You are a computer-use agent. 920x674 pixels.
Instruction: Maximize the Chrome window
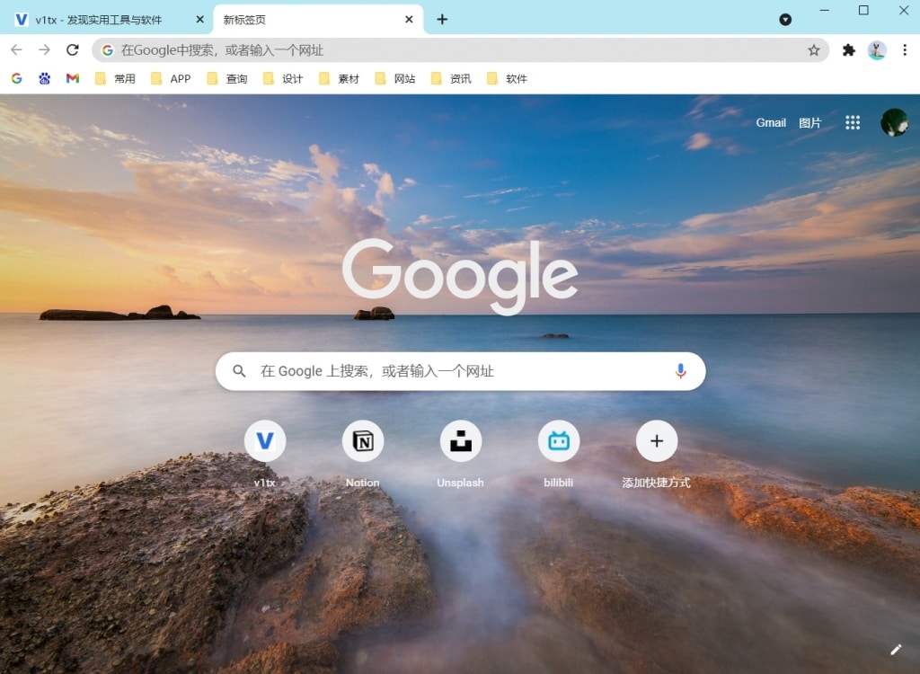[x=863, y=10]
